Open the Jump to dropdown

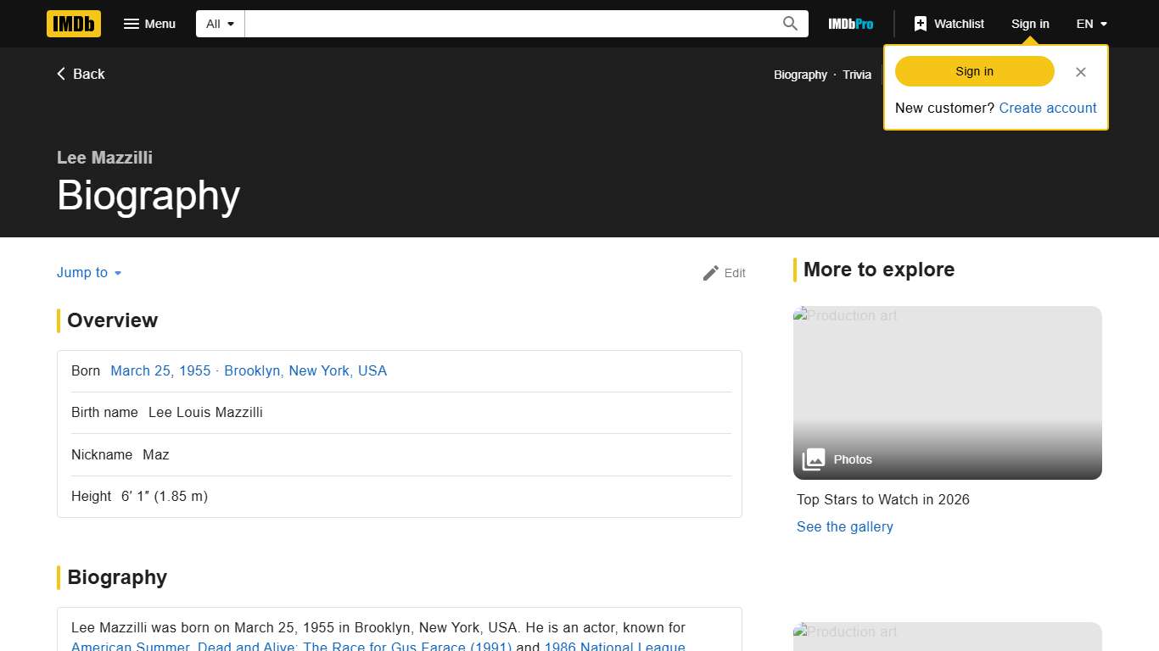click(88, 272)
